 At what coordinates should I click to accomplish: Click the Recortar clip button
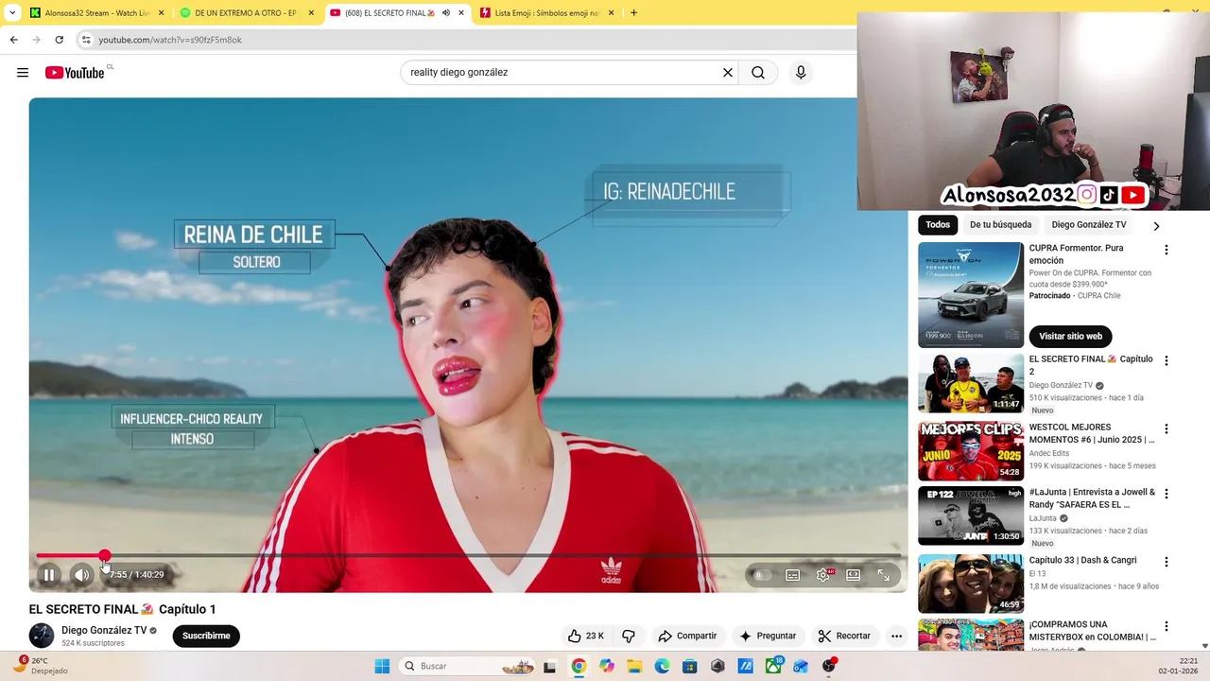[x=844, y=636]
